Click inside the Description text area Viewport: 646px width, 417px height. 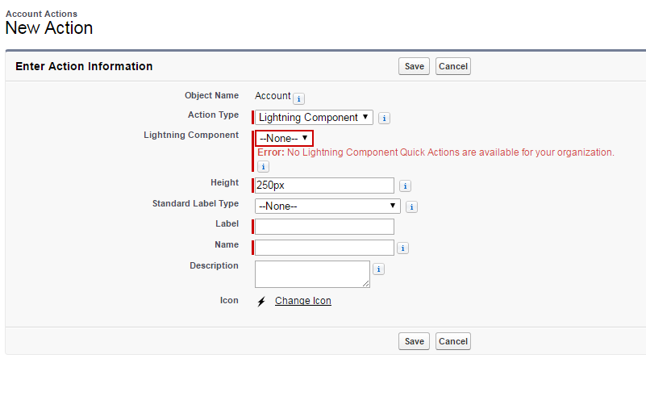coord(312,274)
